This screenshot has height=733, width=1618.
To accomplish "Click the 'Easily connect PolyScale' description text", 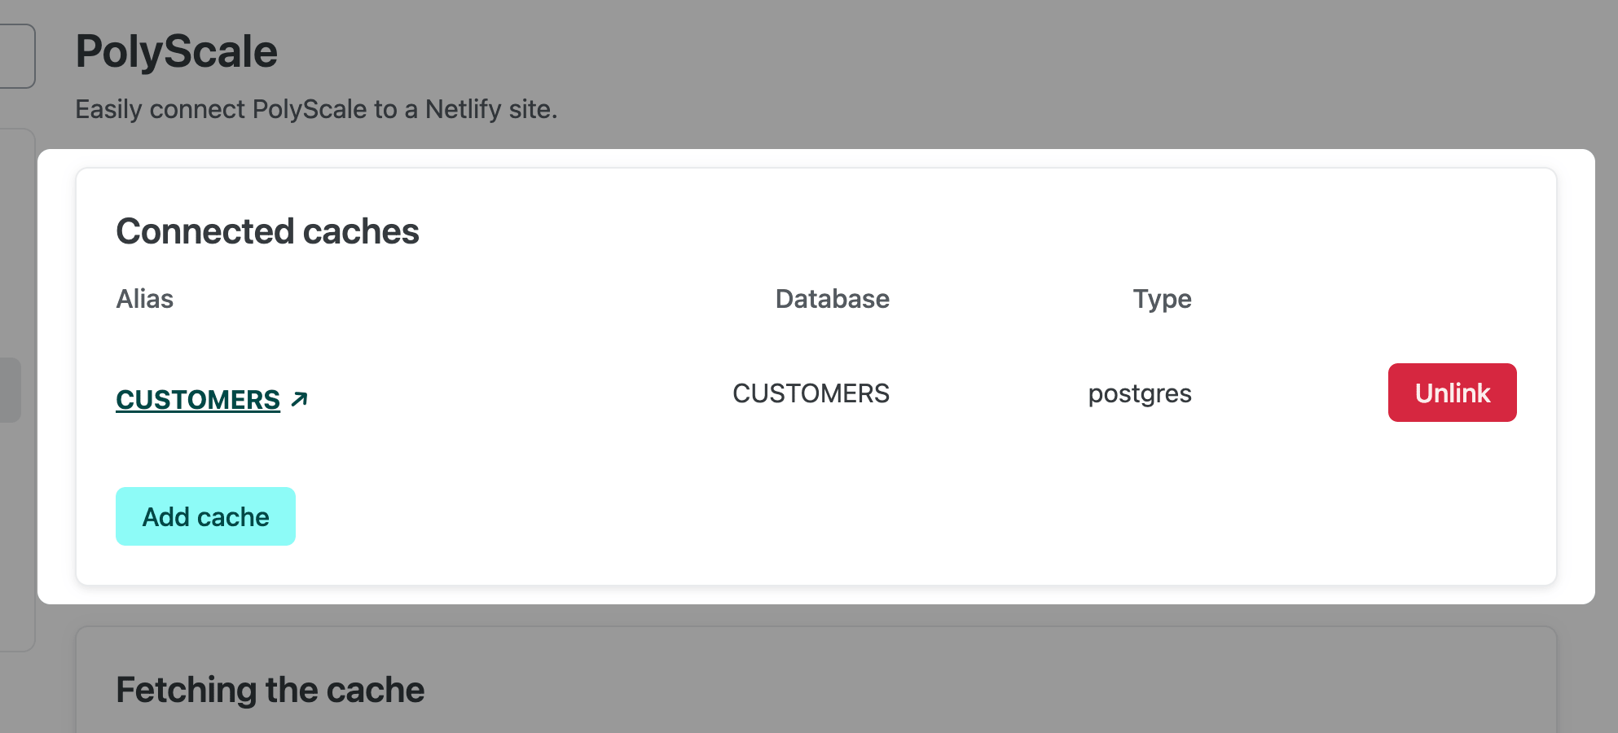I will click(x=316, y=109).
